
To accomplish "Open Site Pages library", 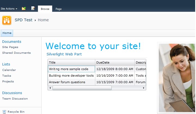I will [x=10, y=47].
